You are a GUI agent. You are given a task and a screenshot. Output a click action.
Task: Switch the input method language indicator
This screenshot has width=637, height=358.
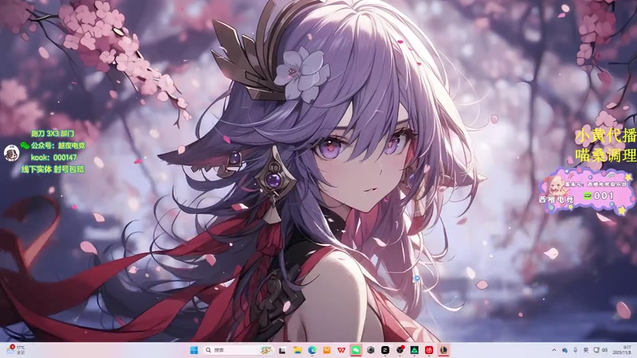pos(586,350)
